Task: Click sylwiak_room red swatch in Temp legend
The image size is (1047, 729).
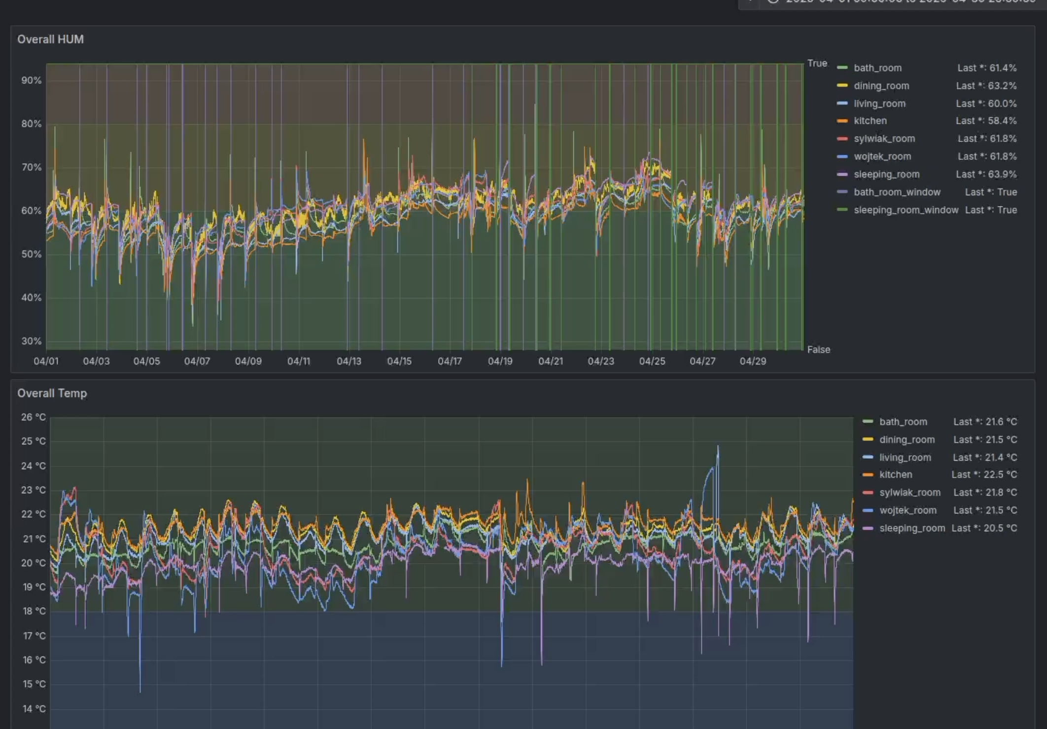Action: point(868,492)
